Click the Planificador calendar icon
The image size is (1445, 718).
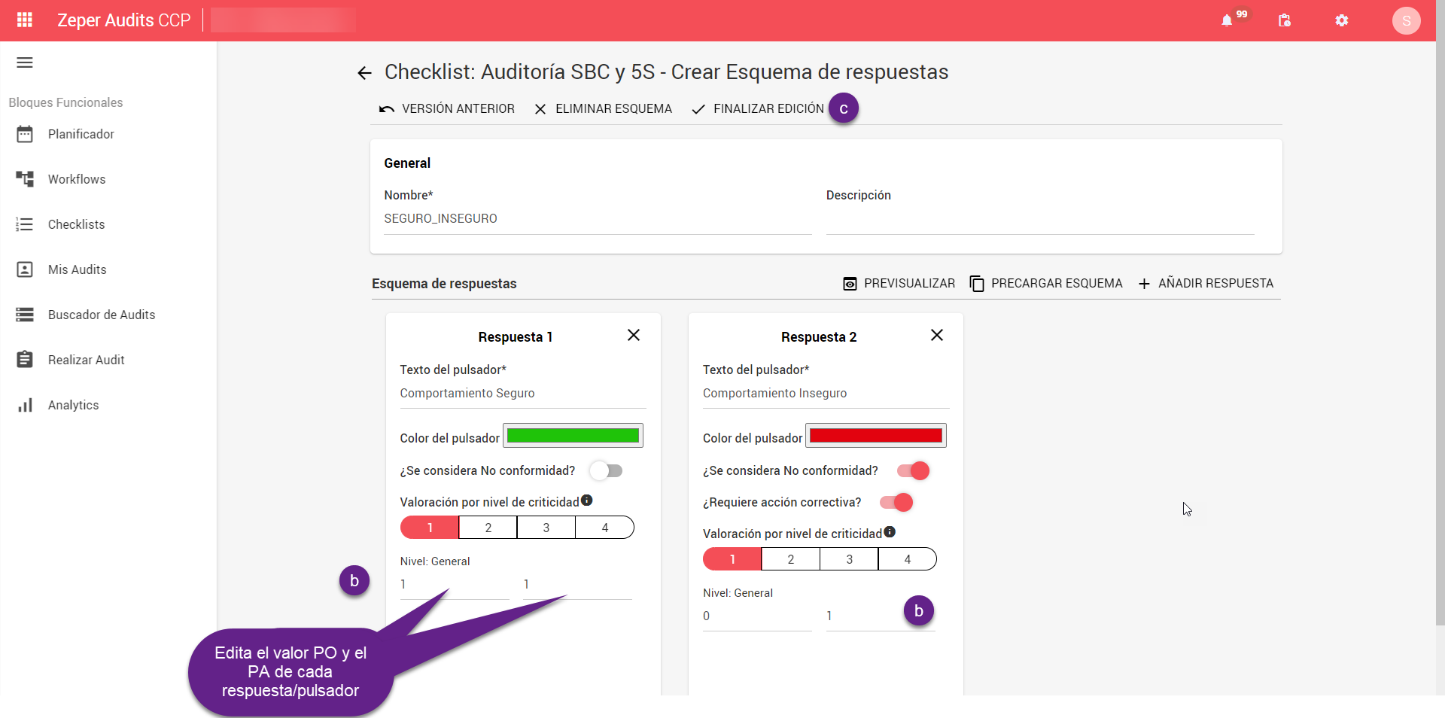pos(25,134)
